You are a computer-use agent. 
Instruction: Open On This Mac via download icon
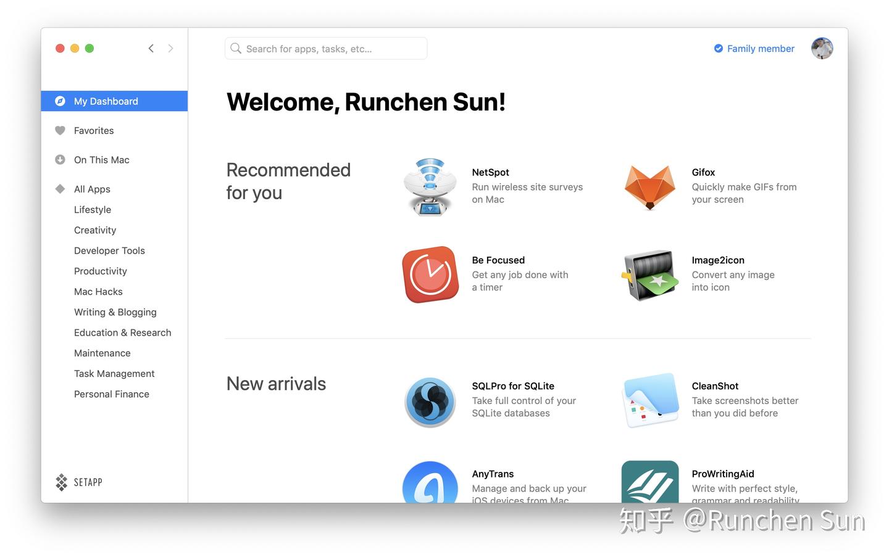pyautogui.click(x=60, y=159)
